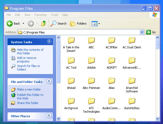Click Hide the contents of this folder
Screen dimensions: 163x124
click(x=30, y=51)
